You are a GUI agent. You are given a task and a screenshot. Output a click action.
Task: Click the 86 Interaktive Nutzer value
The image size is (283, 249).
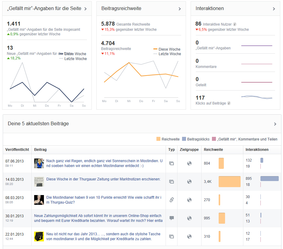[198, 24]
